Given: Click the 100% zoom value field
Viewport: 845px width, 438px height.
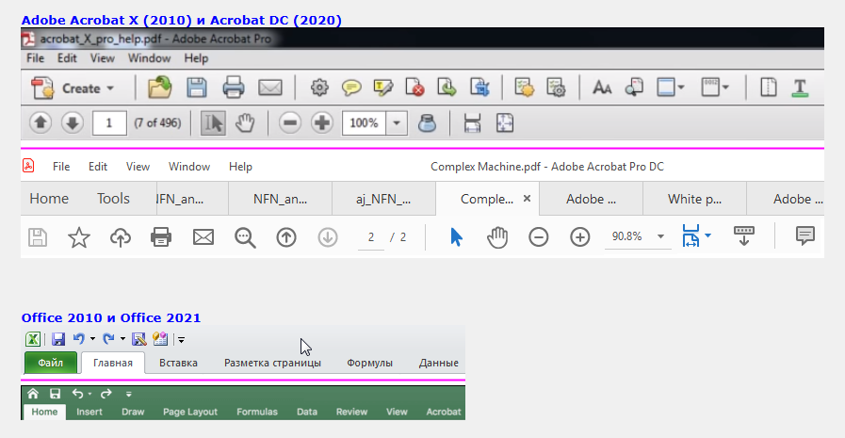Looking at the screenshot, I should coord(364,122).
